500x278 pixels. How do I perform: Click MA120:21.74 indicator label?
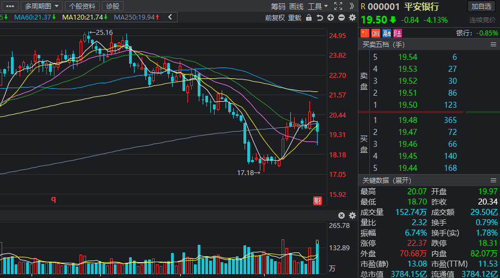click(84, 17)
